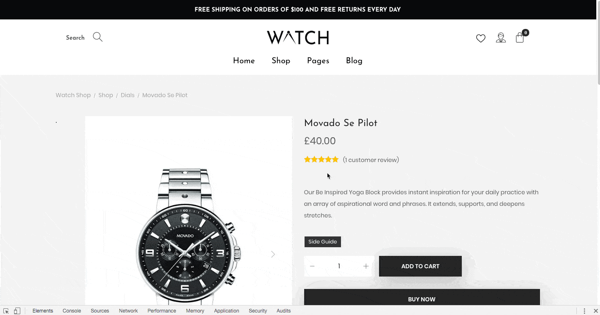Screen dimensions: 600x315
Task: Open the shopping bag cart icon
Action: click(520, 38)
